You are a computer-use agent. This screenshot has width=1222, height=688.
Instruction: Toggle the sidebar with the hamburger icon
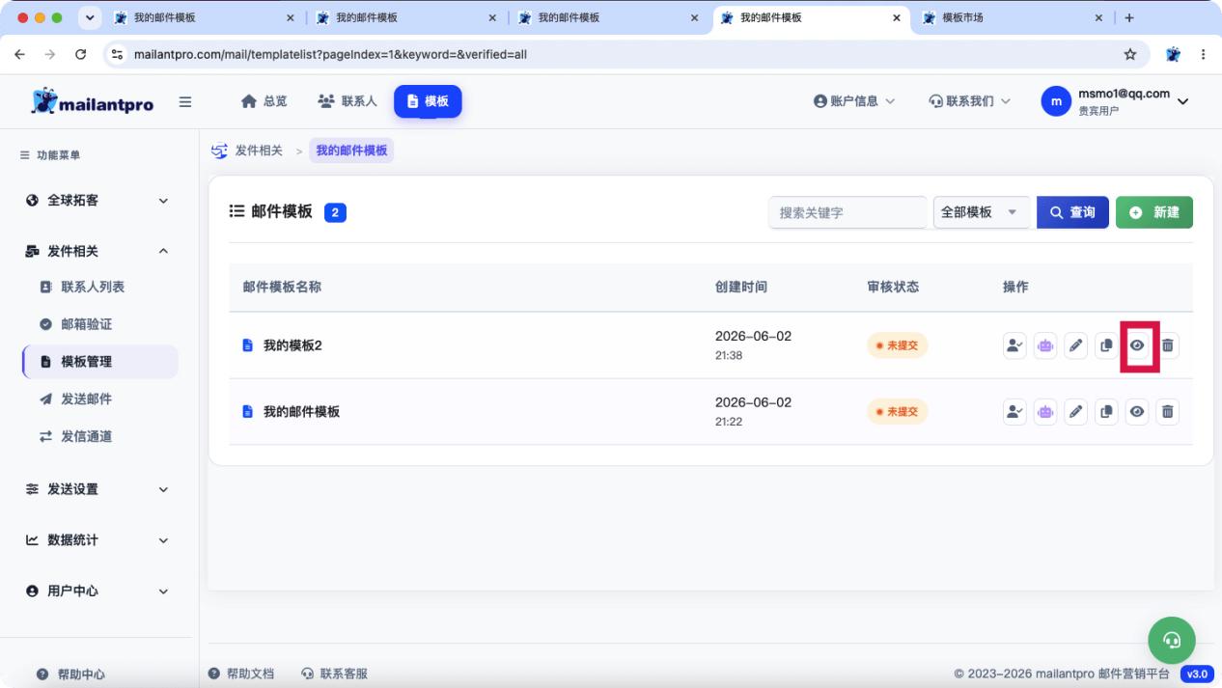pyautogui.click(x=185, y=101)
